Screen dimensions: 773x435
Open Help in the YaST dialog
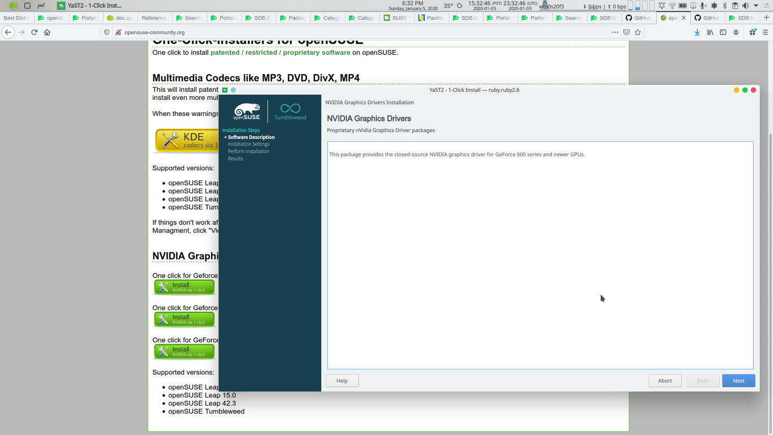[x=342, y=381]
